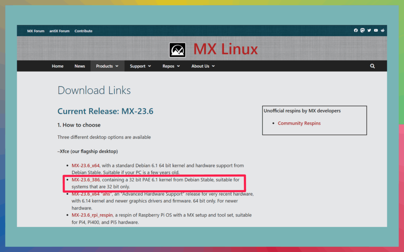Screen dimensions: 404x252
Task: Click the Reddit icon top right
Action: click(382, 30)
